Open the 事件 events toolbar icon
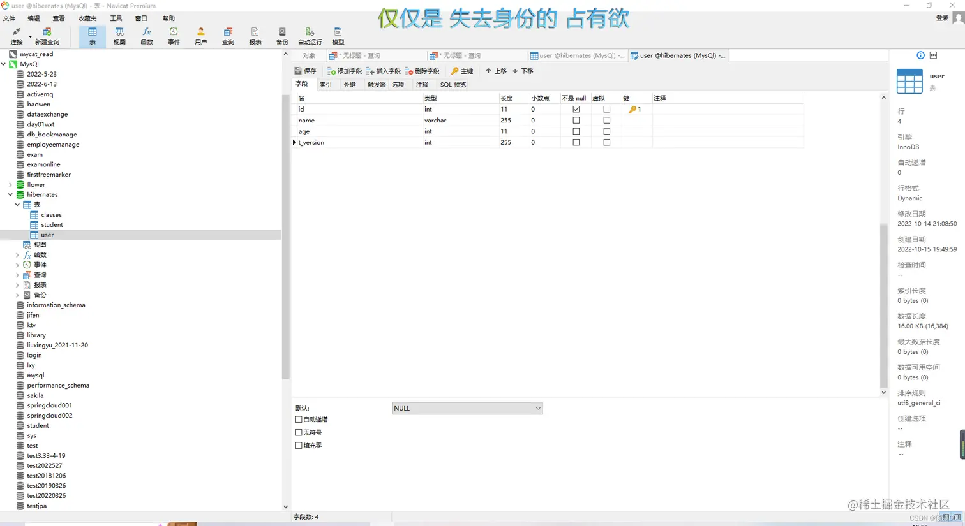The width and height of the screenshot is (965, 526). pos(174,36)
